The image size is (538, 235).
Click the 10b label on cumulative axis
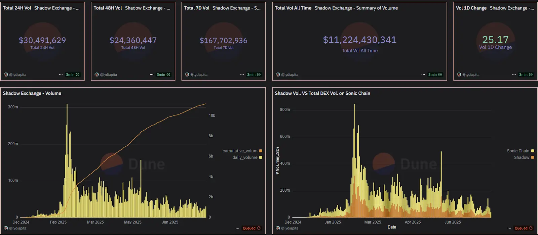click(212, 115)
